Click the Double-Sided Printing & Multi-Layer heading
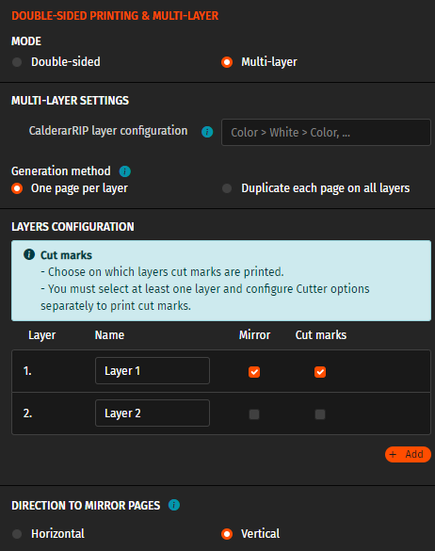Screen dimensions: 435x551 pos(115,16)
